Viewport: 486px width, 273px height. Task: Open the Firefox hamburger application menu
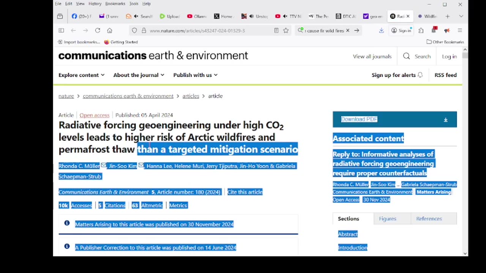click(x=460, y=30)
